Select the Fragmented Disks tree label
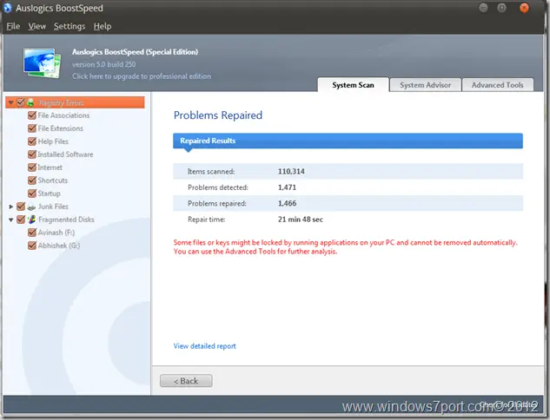This screenshot has width=550, height=420. [x=66, y=220]
